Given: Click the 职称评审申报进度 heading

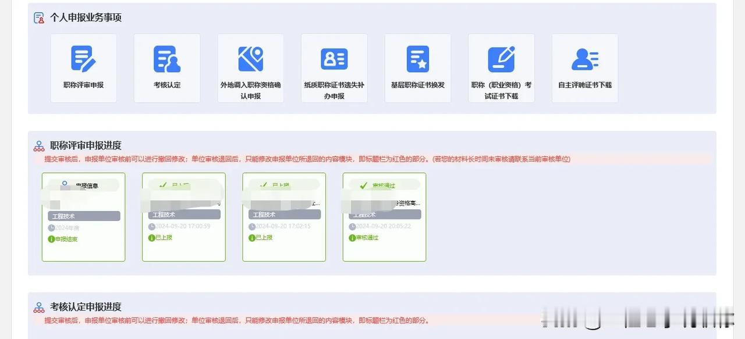Looking at the screenshot, I should pos(86,146).
